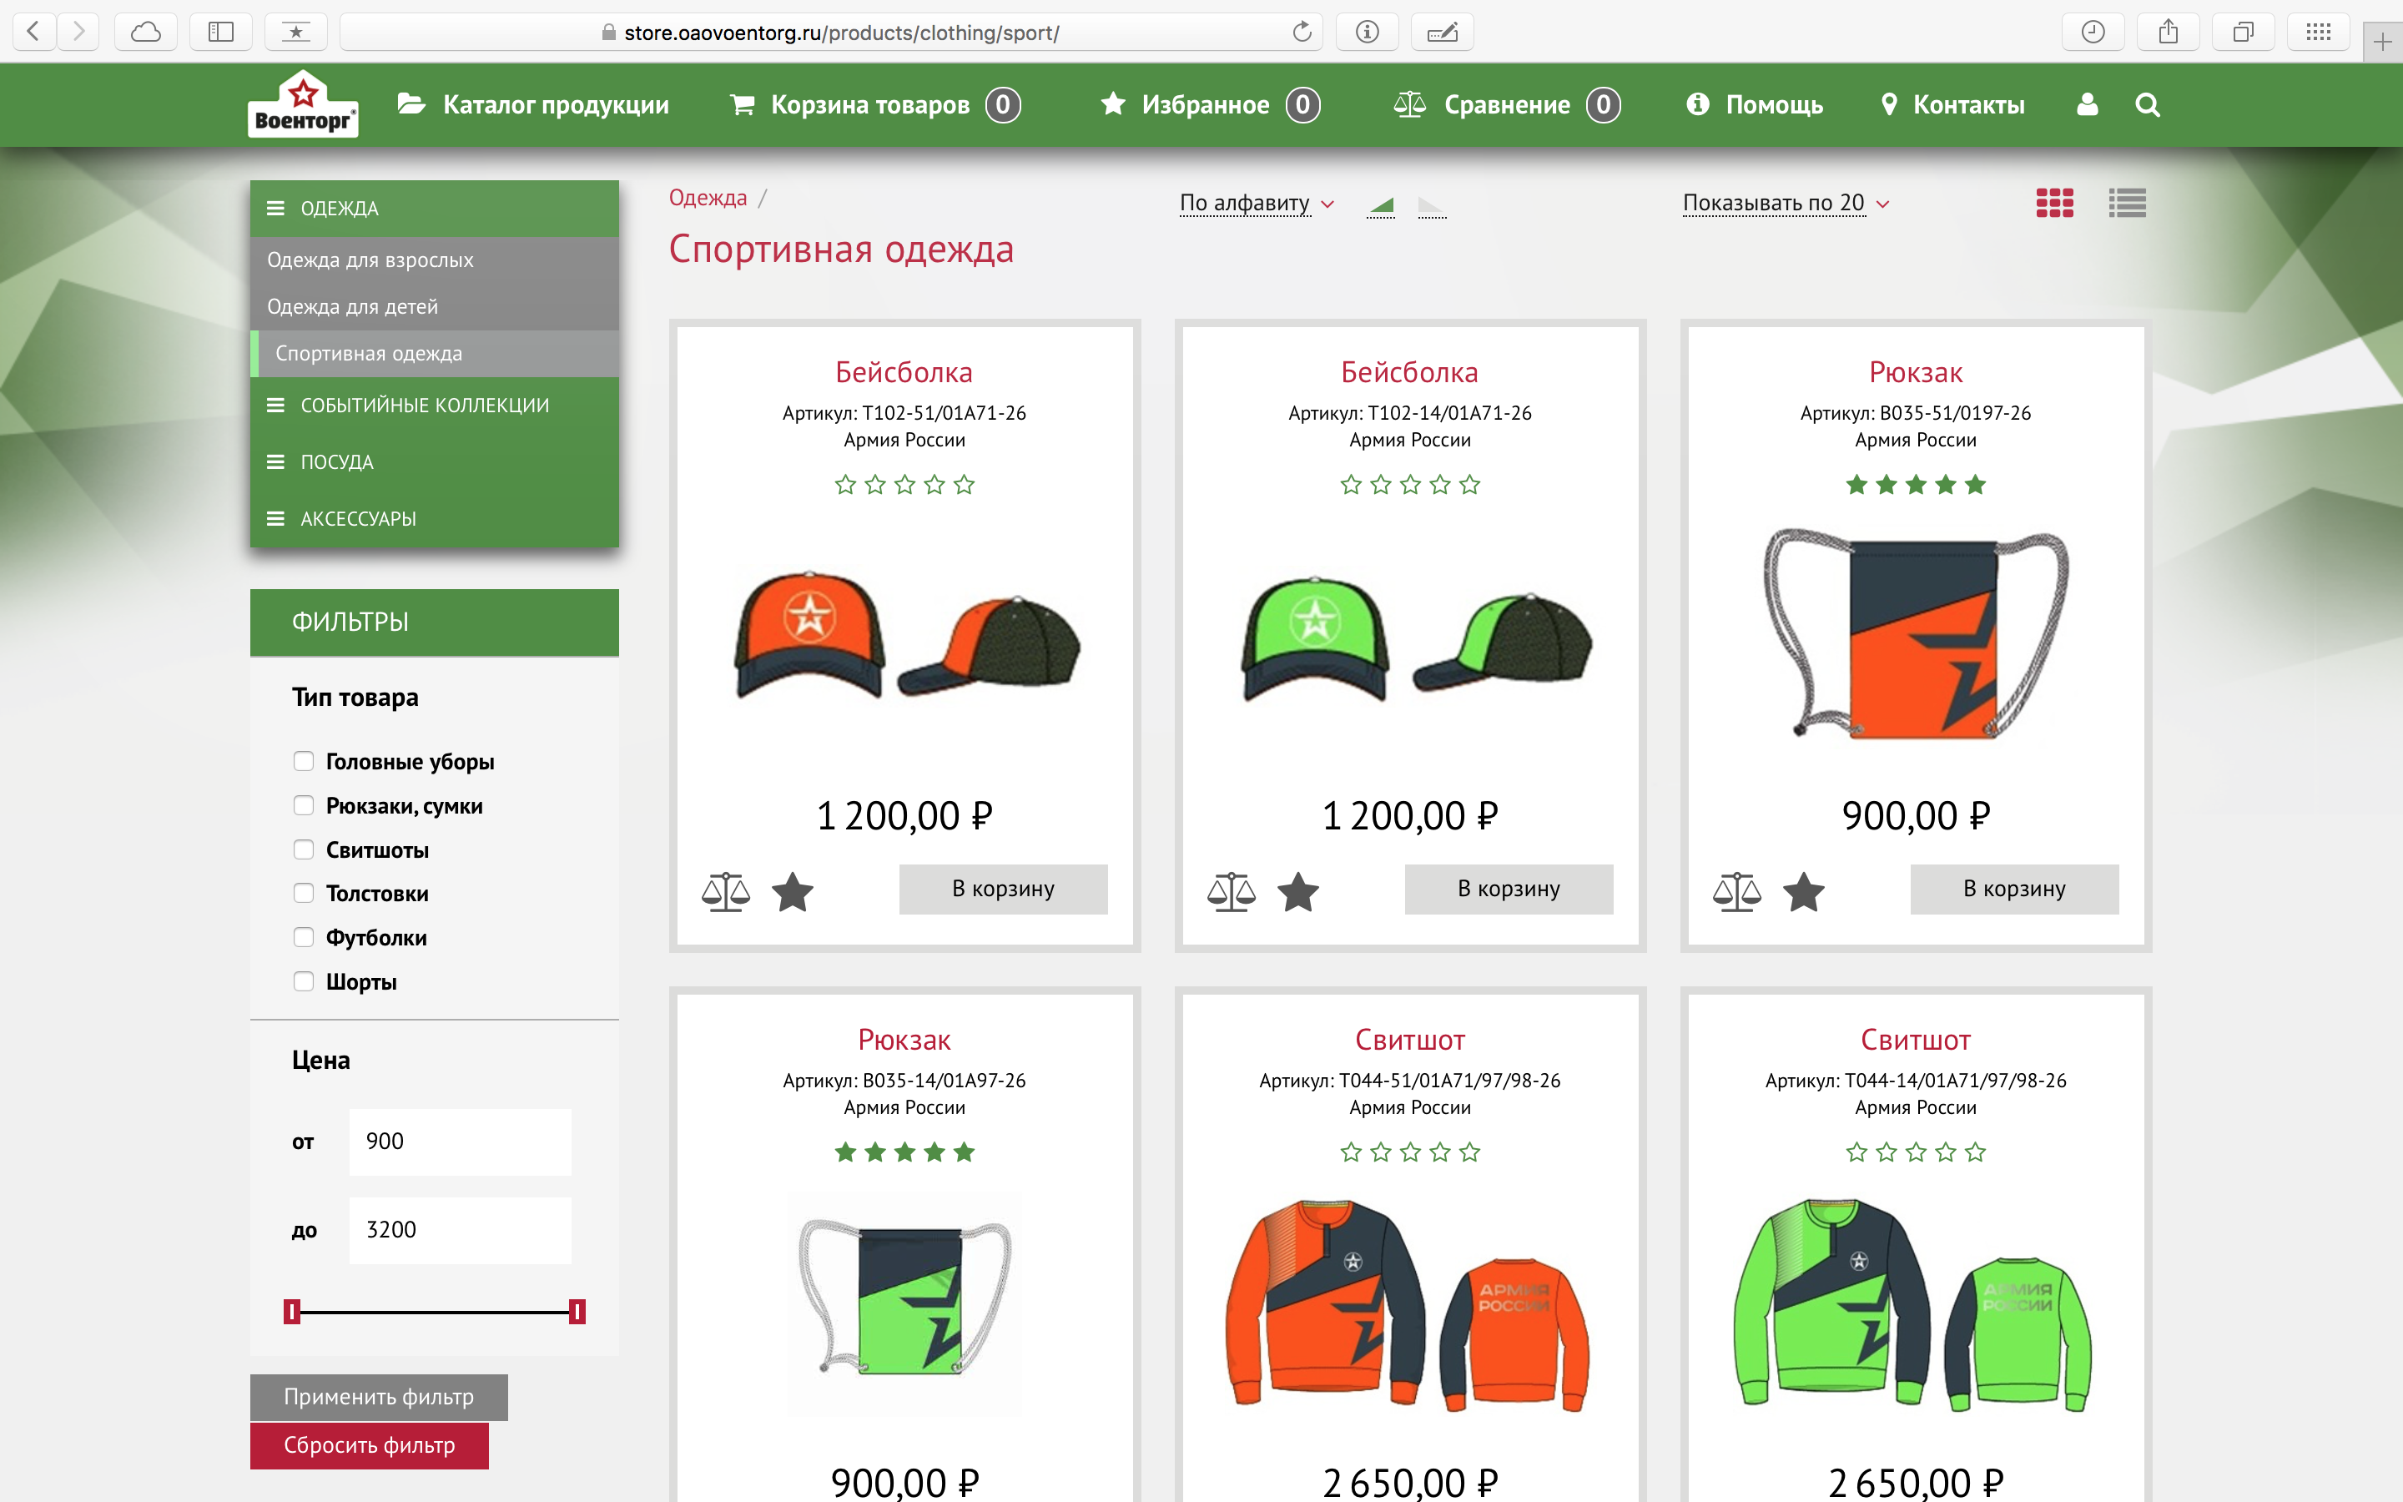Check the Толстовки filter
This screenshot has width=2403, height=1502.
coord(304,893)
